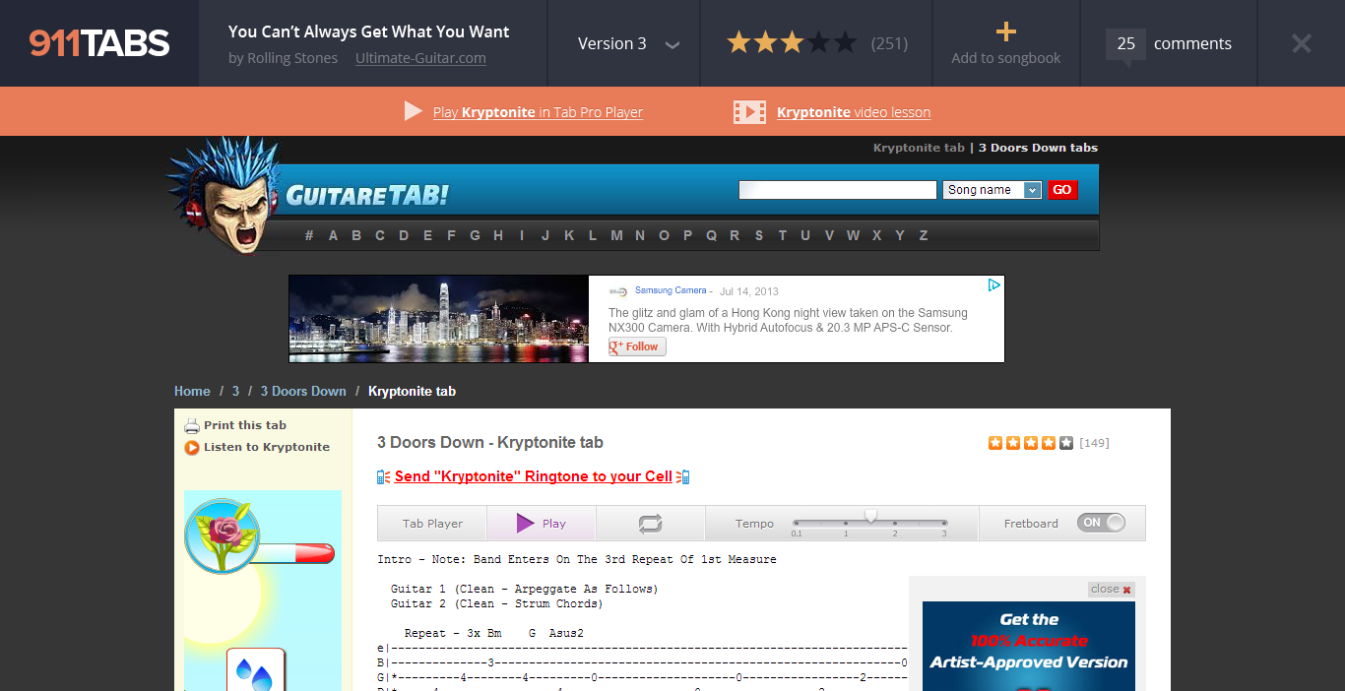Screen dimensions: 1345x691
Task: Click the video lesson film icon
Action: coord(749,112)
